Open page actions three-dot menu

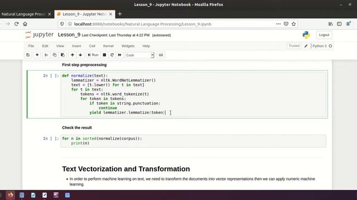click(x=278, y=24)
